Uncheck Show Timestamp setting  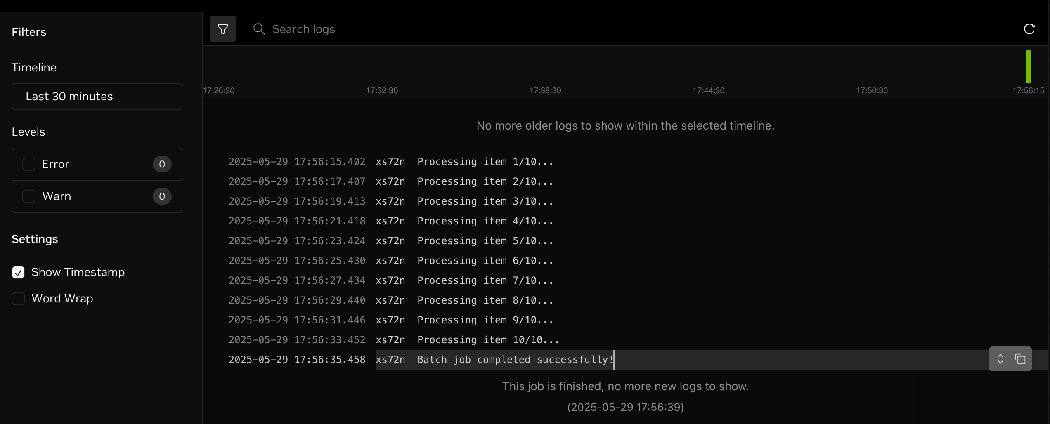pos(18,272)
